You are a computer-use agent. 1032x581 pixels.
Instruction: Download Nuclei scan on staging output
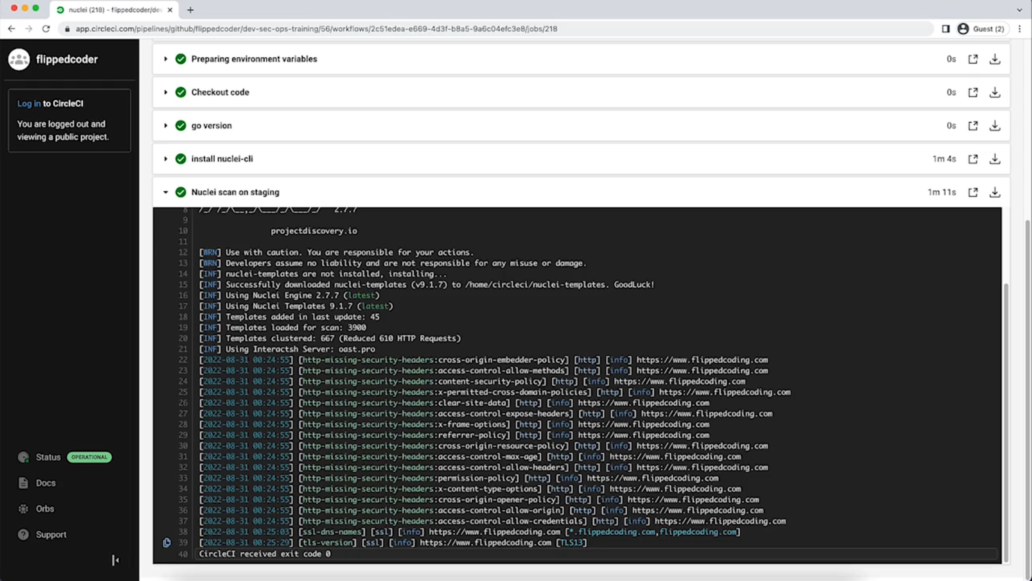(x=994, y=192)
